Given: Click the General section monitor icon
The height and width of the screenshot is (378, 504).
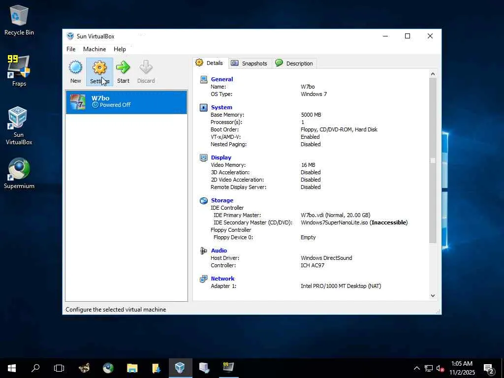Looking at the screenshot, I should tap(203, 79).
